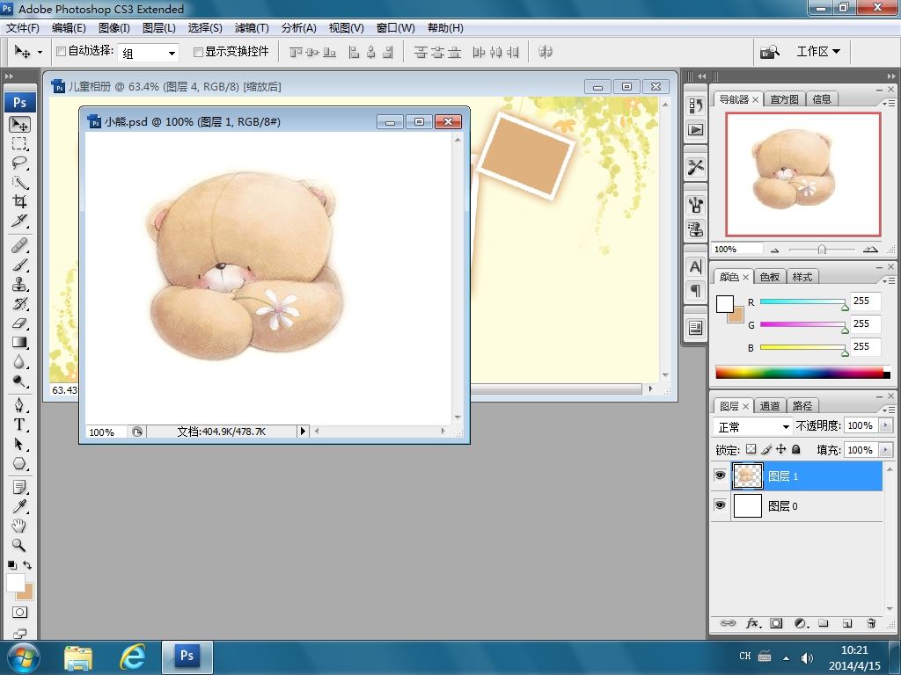Toggle lock transparent pixels
The image size is (901, 675).
pyautogui.click(x=751, y=449)
